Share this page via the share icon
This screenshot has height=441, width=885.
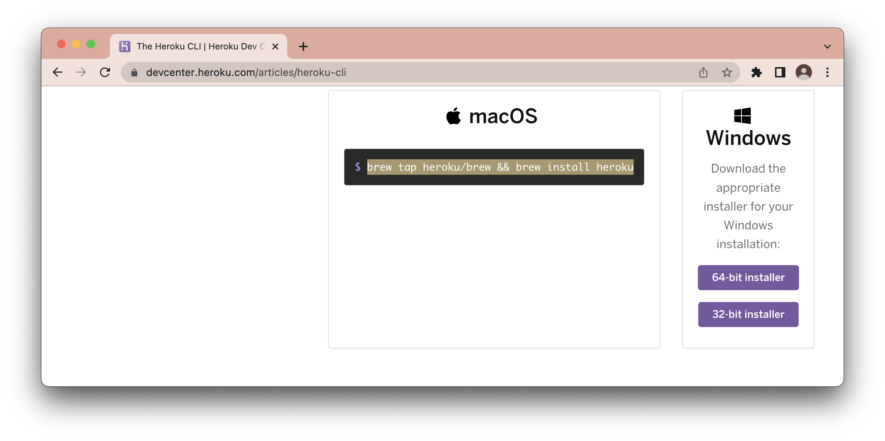703,73
